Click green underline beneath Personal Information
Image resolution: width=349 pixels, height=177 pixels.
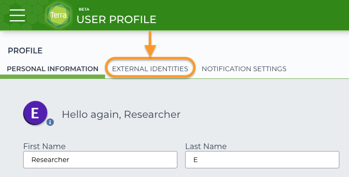coord(53,76)
